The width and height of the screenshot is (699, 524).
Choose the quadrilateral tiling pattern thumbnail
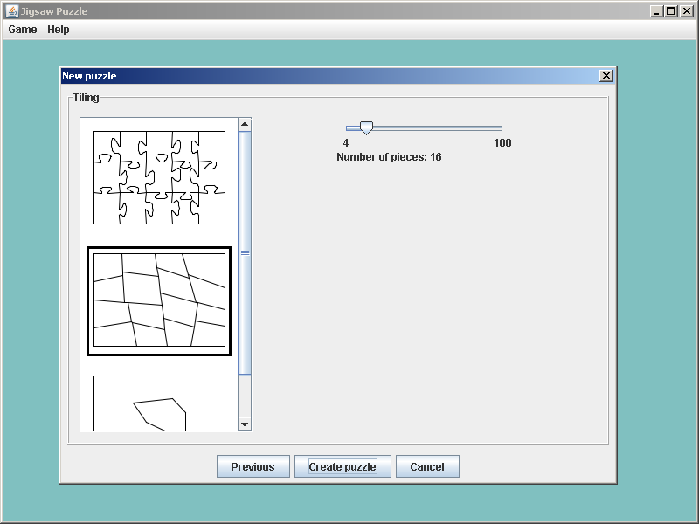pyautogui.click(x=159, y=300)
